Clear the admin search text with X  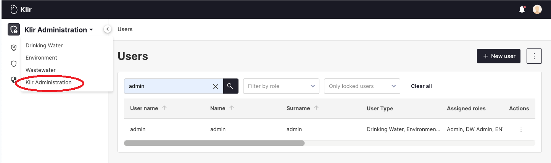[x=216, y=86]
